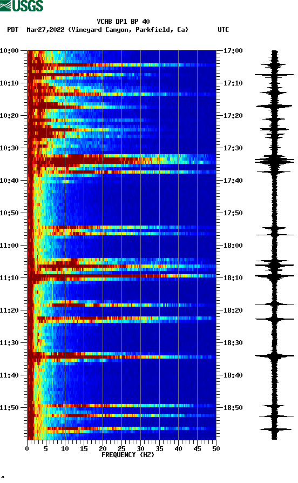Click the "17:40" UTC time label

pyautogui.click(x=233, y=180)
